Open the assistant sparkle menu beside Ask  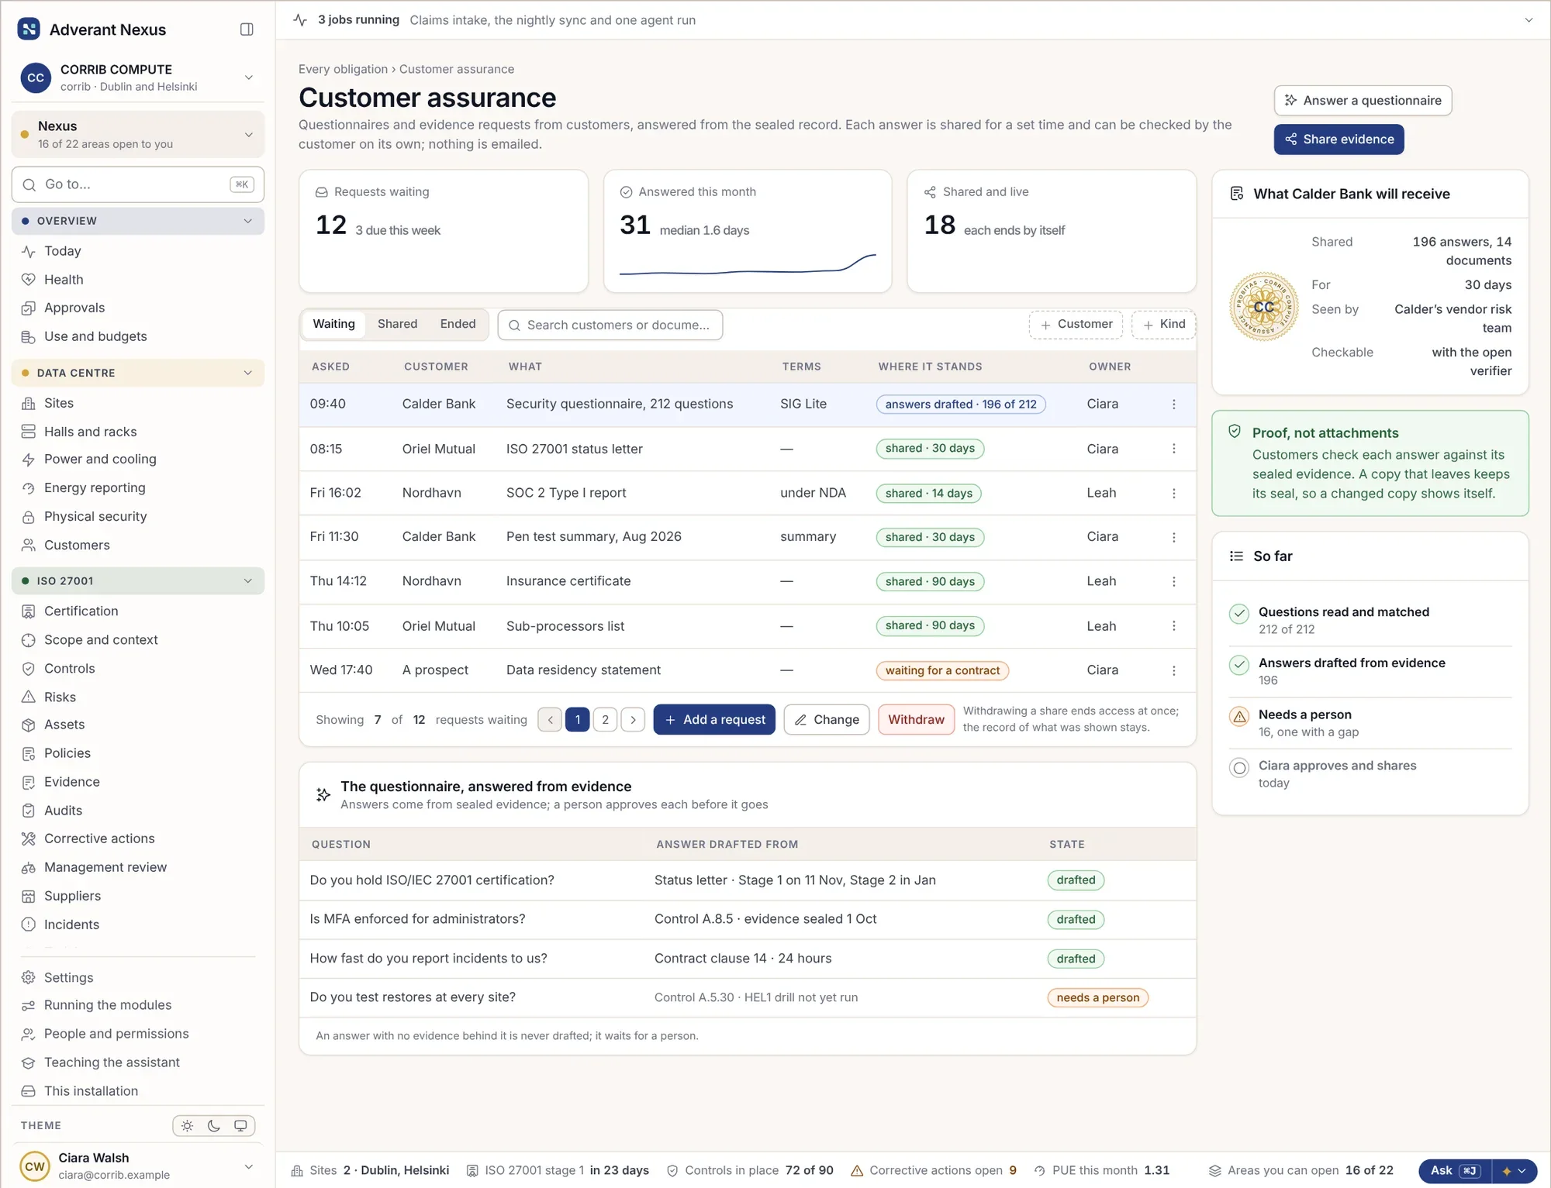(x=1514, y=1171)
